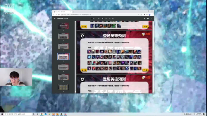Viewport: 207px width, 116px height.
Task: Open a new browser tab
Action: tap(74, 12)
